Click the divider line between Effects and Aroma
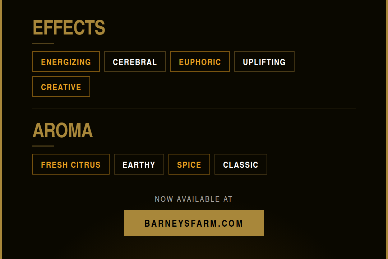Image resolution: width=388 pixels, height=259 pixels. (x=194, y=108)
